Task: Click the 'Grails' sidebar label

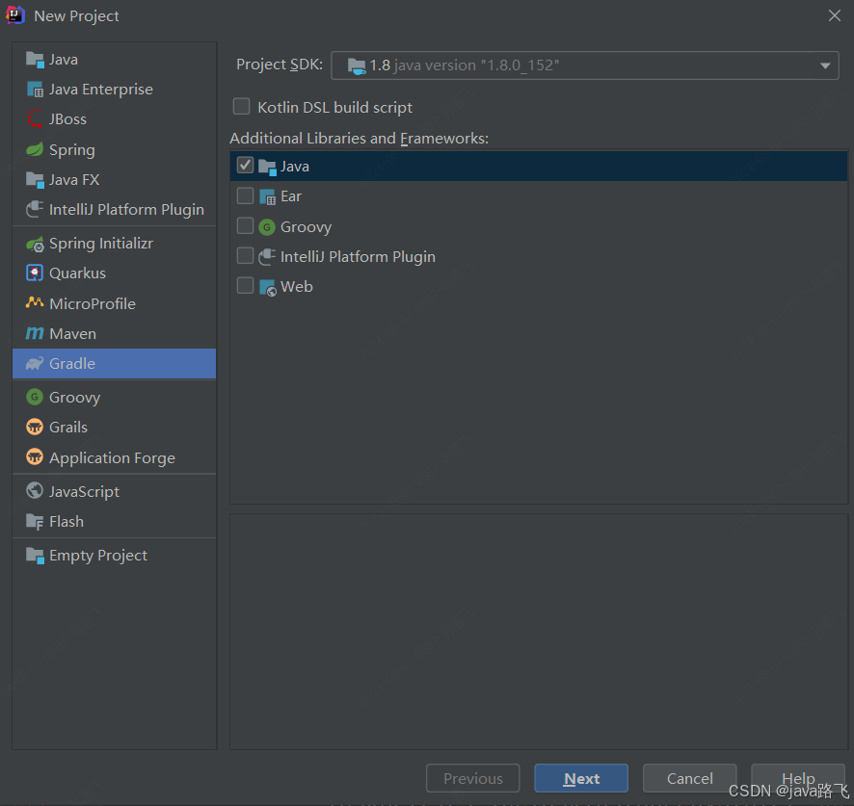Action: click(x=68, y=428)
